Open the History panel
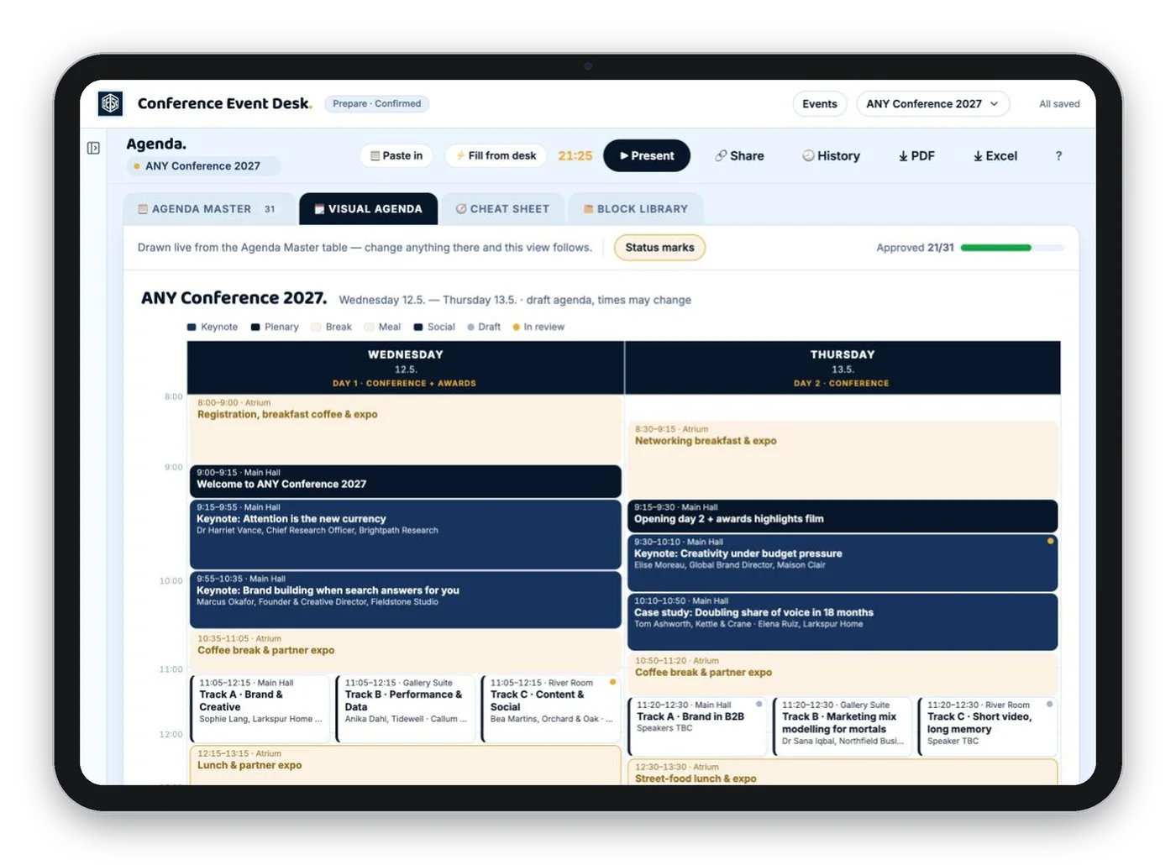This screenshot has height=865, width=1176. point(831,155)
